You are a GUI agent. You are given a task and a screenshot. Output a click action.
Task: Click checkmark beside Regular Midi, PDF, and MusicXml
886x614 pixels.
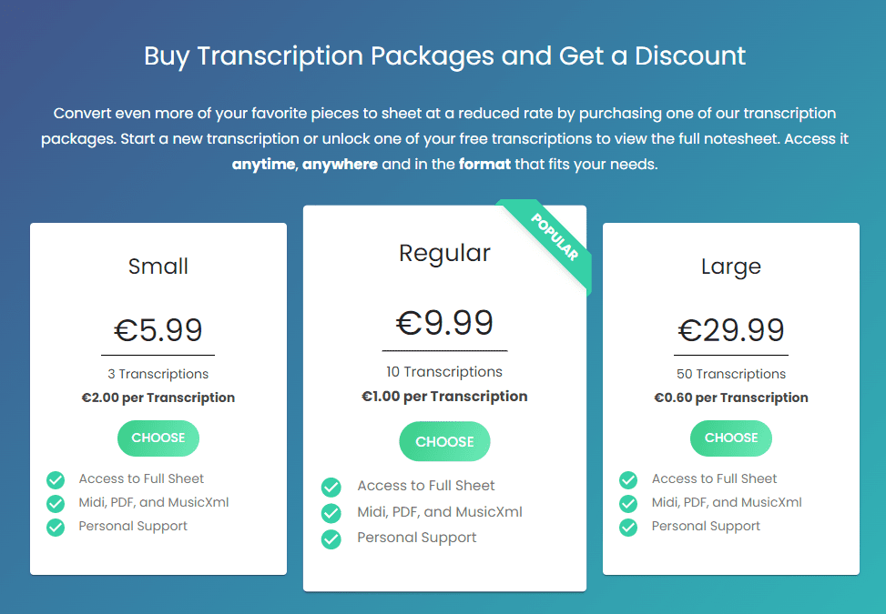[331, 513]
